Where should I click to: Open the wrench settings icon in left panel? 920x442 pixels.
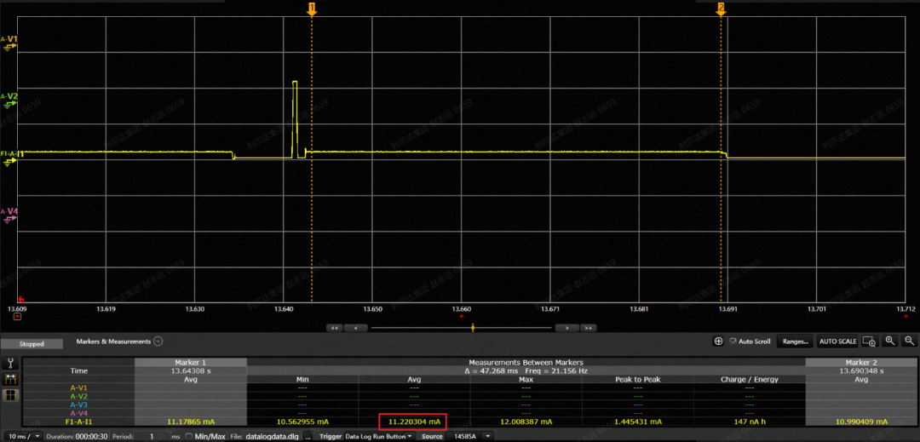12,364
